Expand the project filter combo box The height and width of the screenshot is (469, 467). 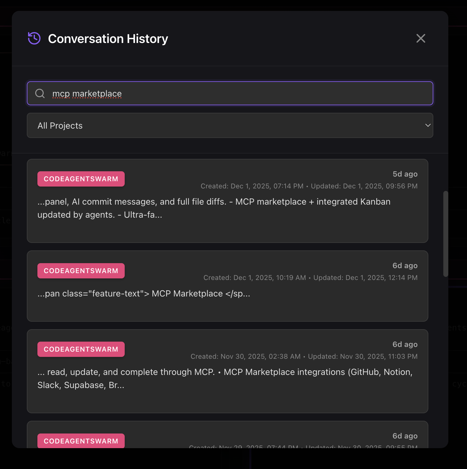tap(230, 125)
